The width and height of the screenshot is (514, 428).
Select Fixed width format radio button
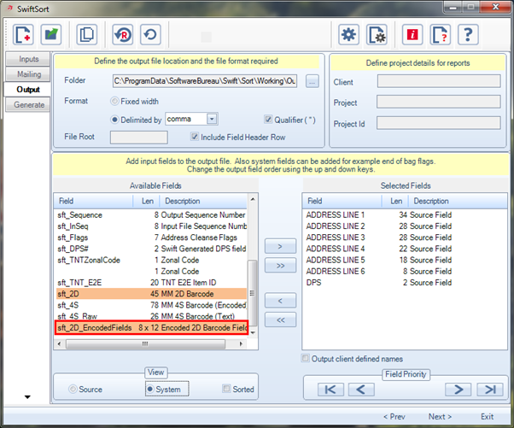(x=114, y=102)
